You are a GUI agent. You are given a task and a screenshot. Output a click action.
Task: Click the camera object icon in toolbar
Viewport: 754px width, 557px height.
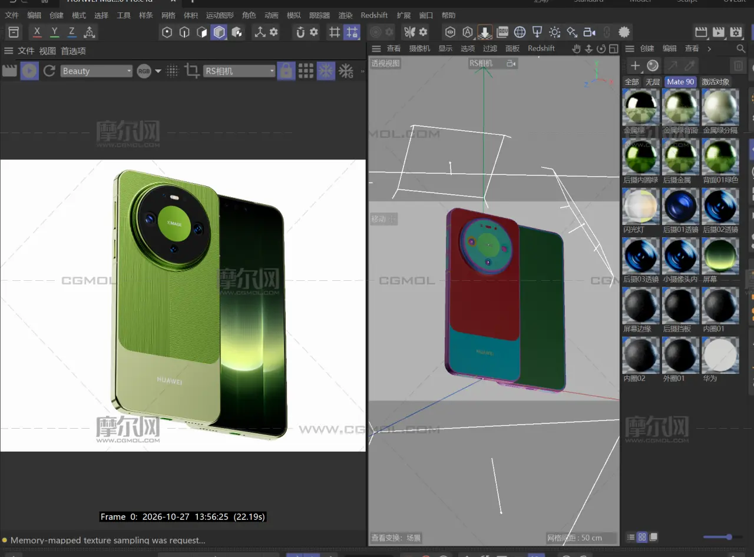pyautogui.click(x=589, y=32)
